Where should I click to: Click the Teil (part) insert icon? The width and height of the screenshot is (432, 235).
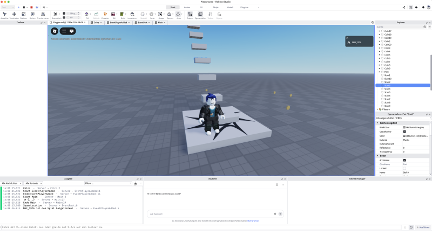[x=86, y=15]
